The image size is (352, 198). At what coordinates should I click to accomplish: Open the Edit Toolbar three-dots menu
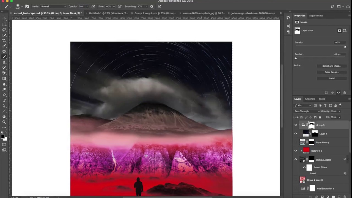point(4,127)
